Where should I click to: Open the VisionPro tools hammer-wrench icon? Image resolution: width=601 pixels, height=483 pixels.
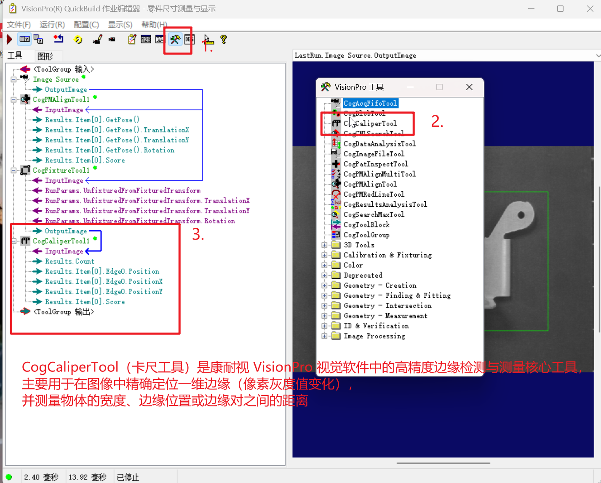175,40
